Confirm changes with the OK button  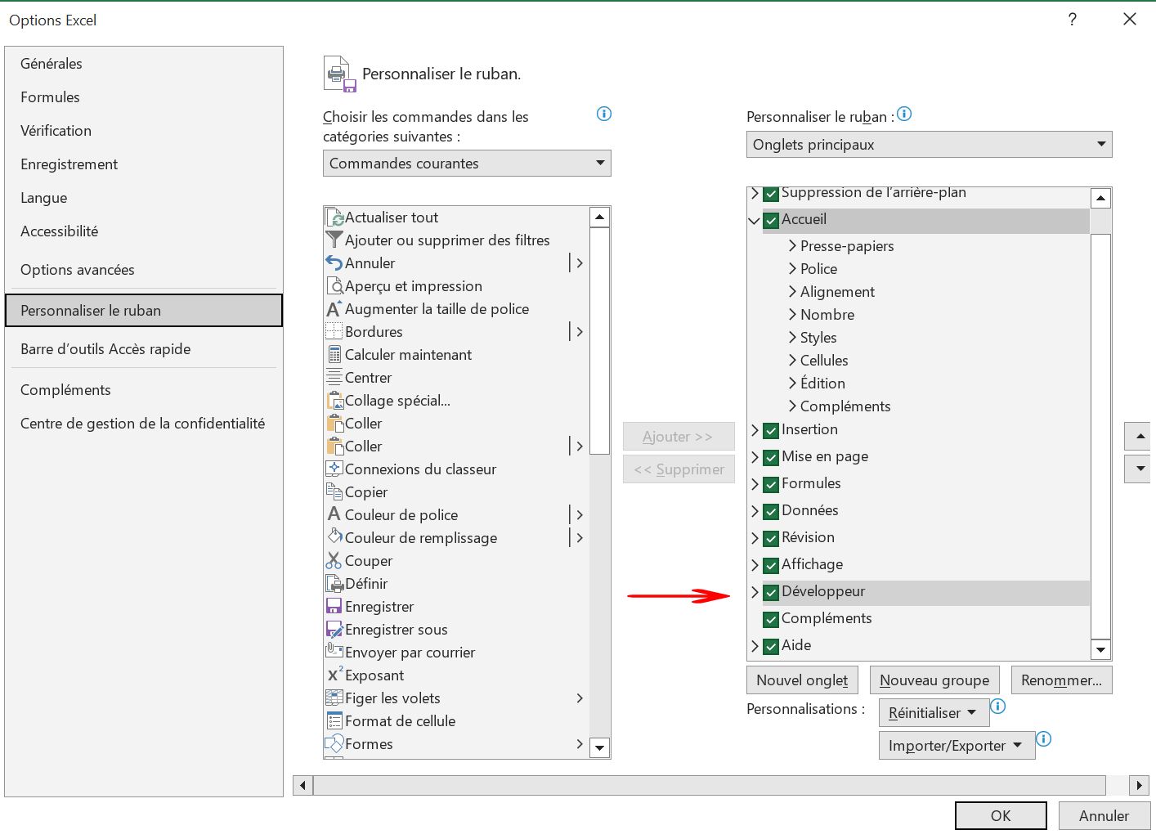click(1000, 815)
